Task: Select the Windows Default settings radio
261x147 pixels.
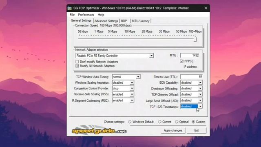Action: [130, 122]
